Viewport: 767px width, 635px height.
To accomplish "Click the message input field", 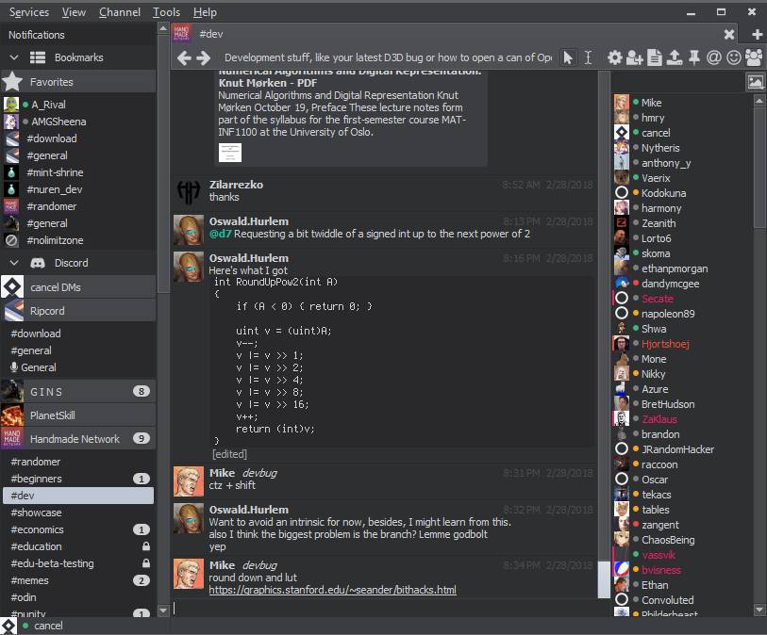I will 387,609.
